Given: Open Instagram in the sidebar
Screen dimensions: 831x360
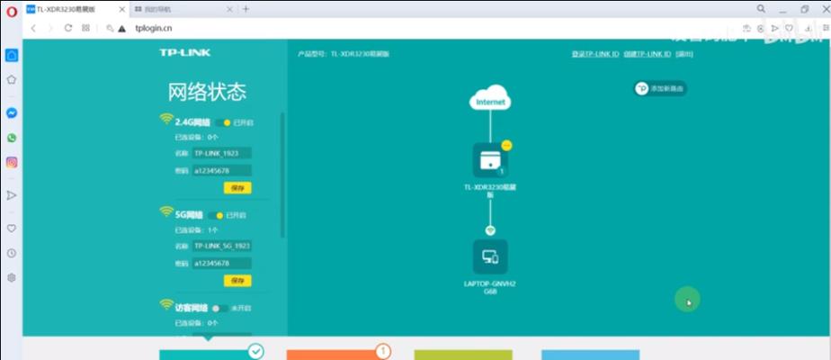Looking at the screenshot, I should (x=11, y=163).
